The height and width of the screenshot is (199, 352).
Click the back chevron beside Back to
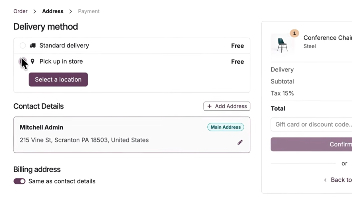click(325, 180)
